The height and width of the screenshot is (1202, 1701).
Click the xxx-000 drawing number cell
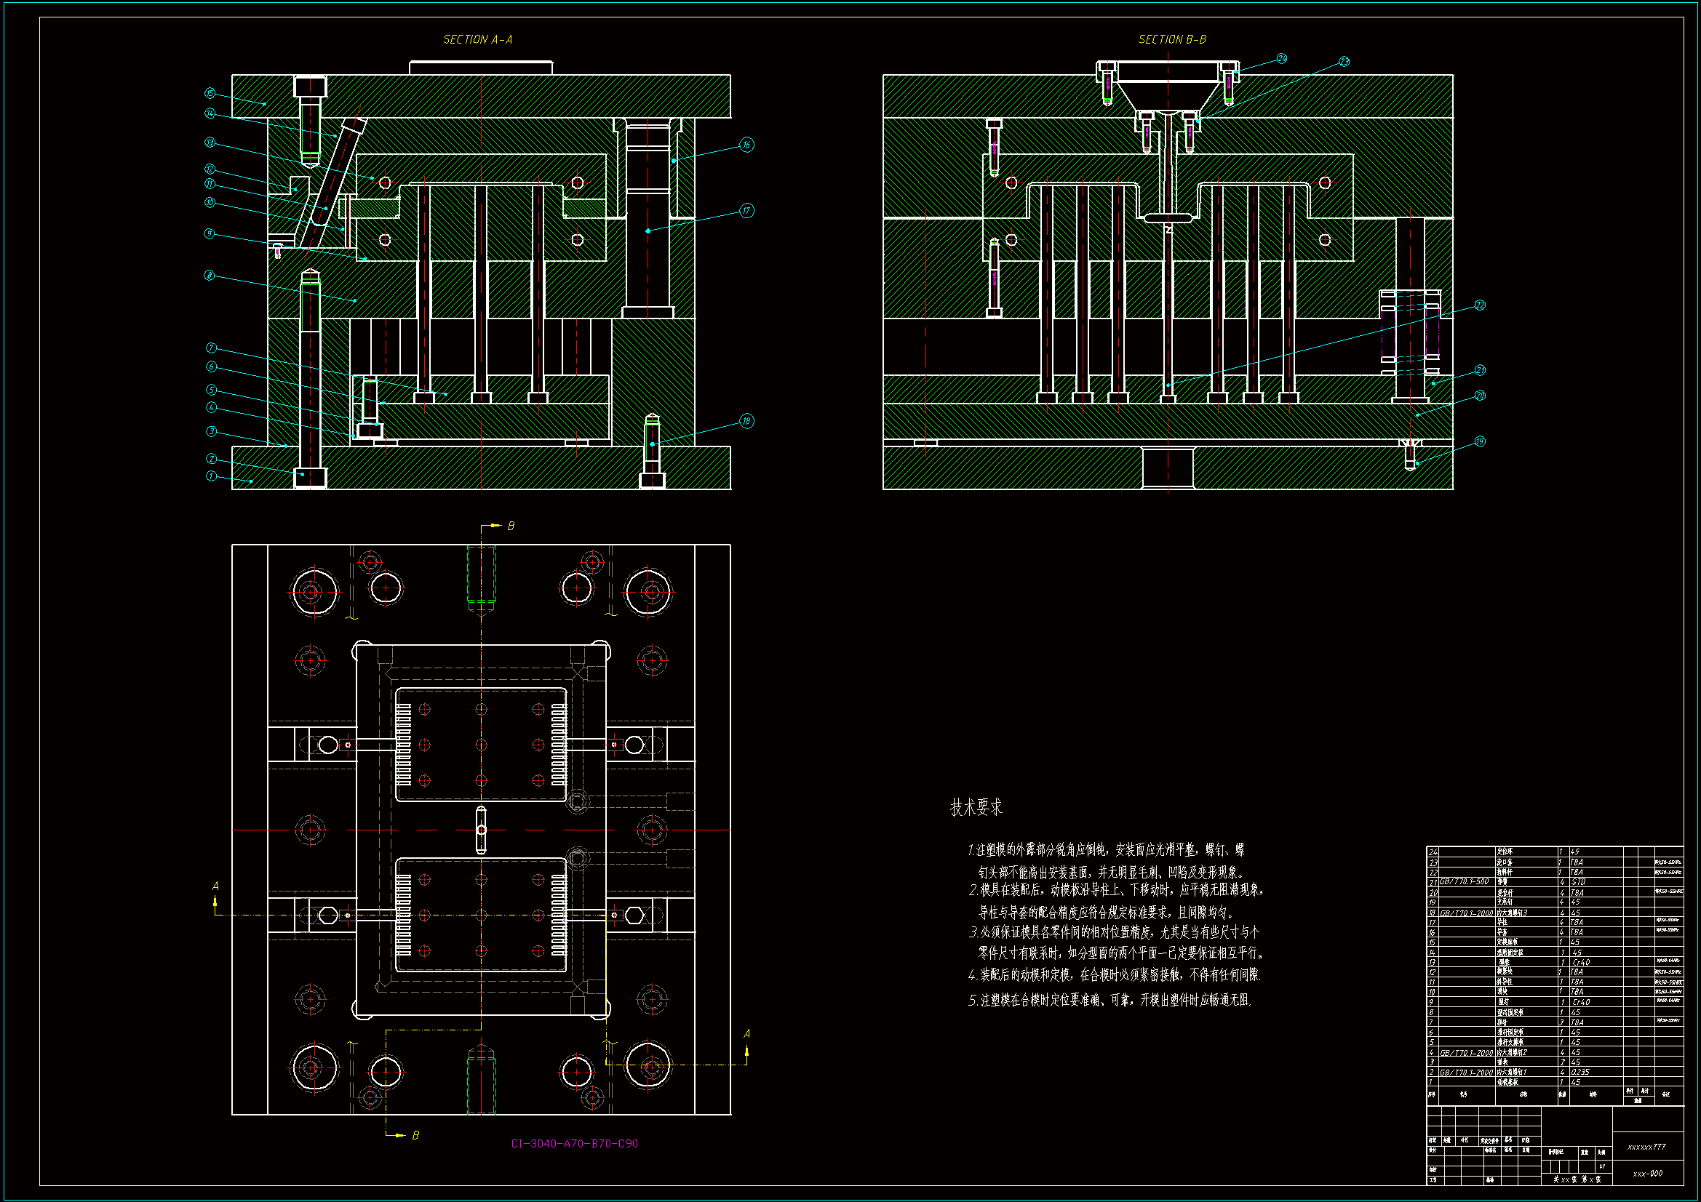click(1647, 1174)
